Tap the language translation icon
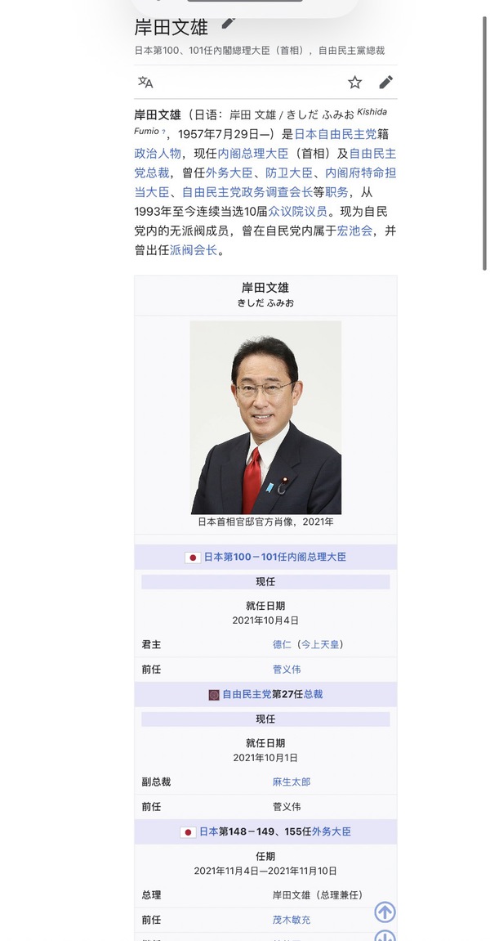Image resolution: width=490 pixels, height=941 pixels. click(145, 83)
